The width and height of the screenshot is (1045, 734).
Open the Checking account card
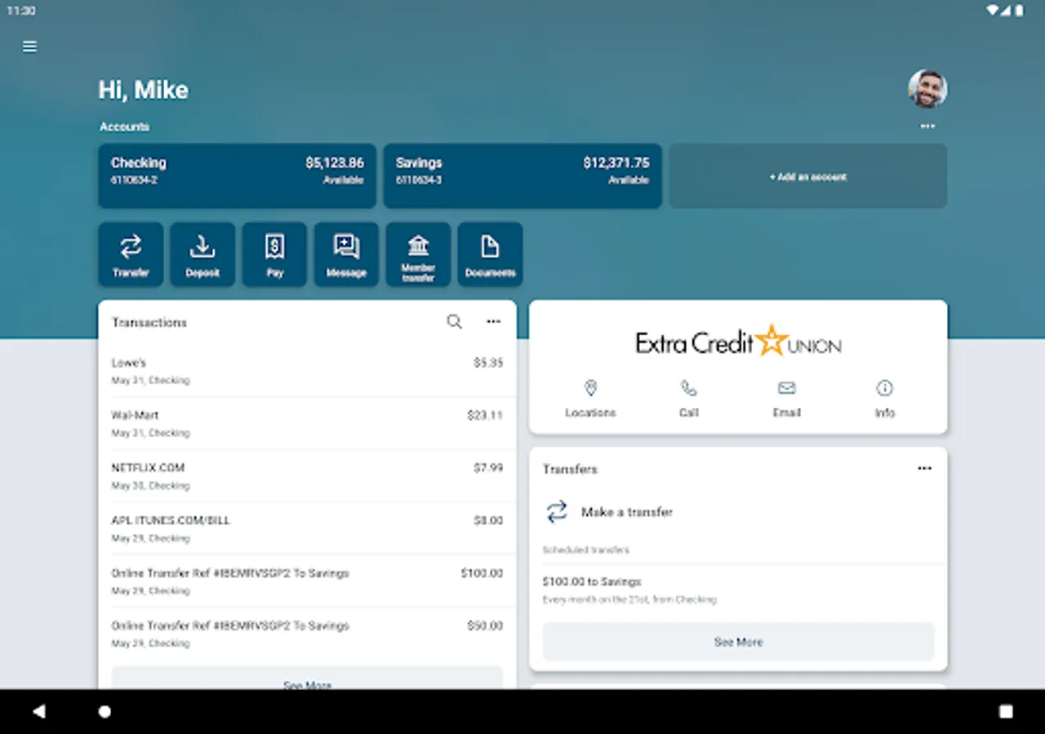pyautogui.click(x=238, y=176)
